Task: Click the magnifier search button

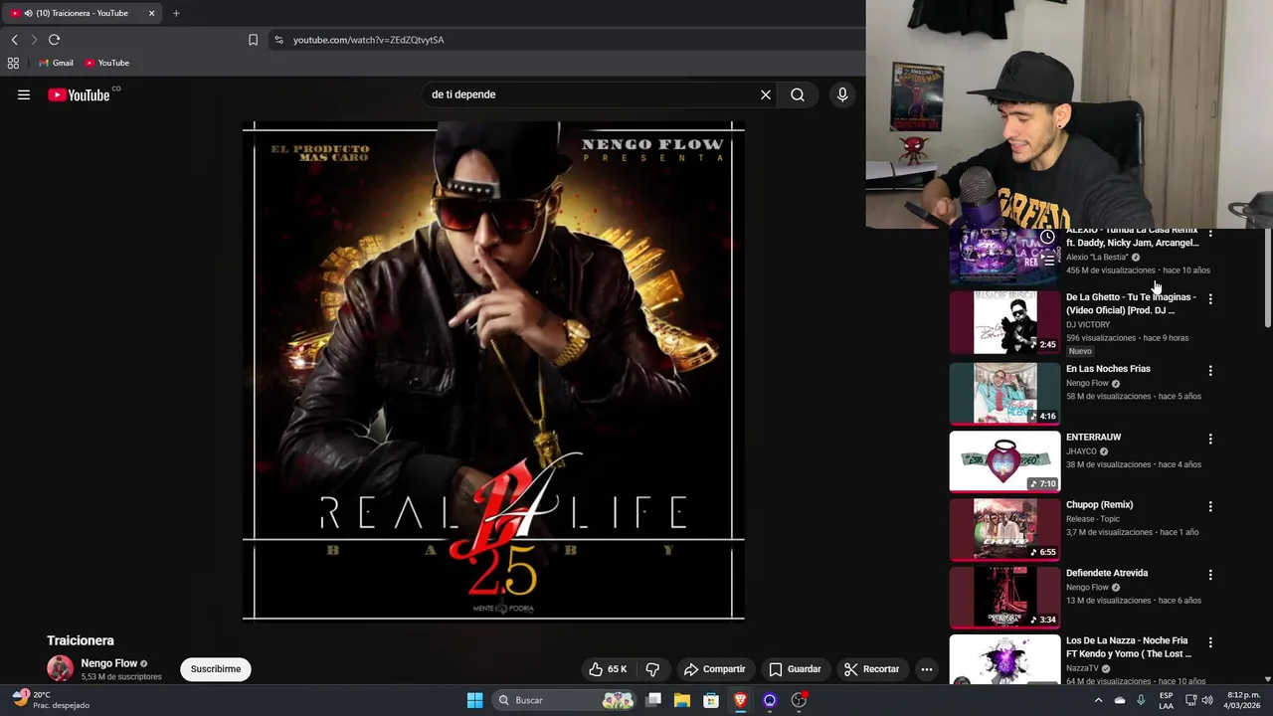Action: click(798, 94)
